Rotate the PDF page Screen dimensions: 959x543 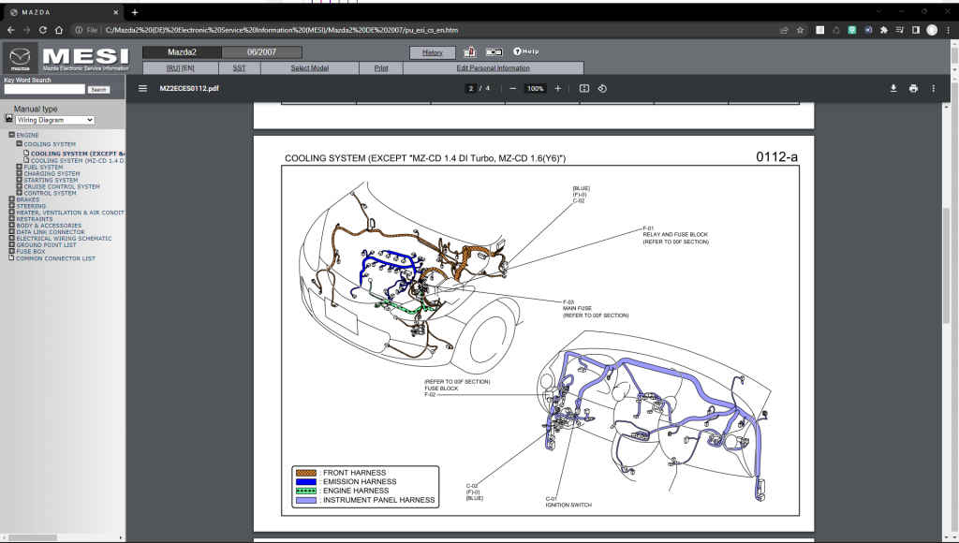coord(602,88)
